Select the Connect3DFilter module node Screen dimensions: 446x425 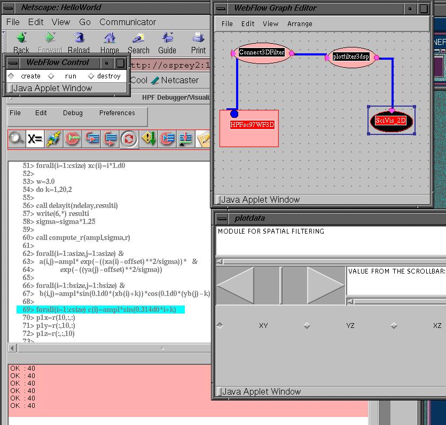[262, 52]
